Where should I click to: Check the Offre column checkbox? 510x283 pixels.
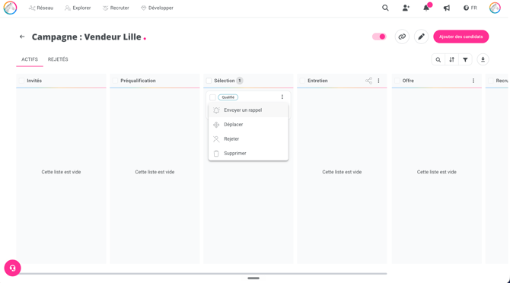(397, 81)
